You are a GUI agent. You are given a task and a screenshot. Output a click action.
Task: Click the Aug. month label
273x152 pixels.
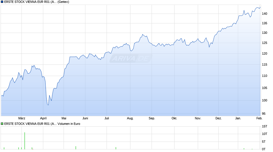pyautogui.click(x=130, y=118)
